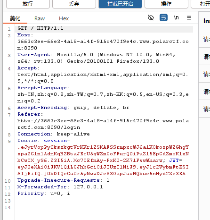
Task: Click the 'Priority:' header name
Action: 32,194
